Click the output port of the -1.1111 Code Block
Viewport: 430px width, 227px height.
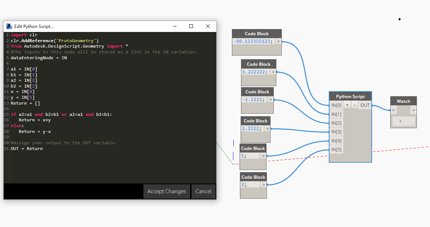[x=270, y=99]
